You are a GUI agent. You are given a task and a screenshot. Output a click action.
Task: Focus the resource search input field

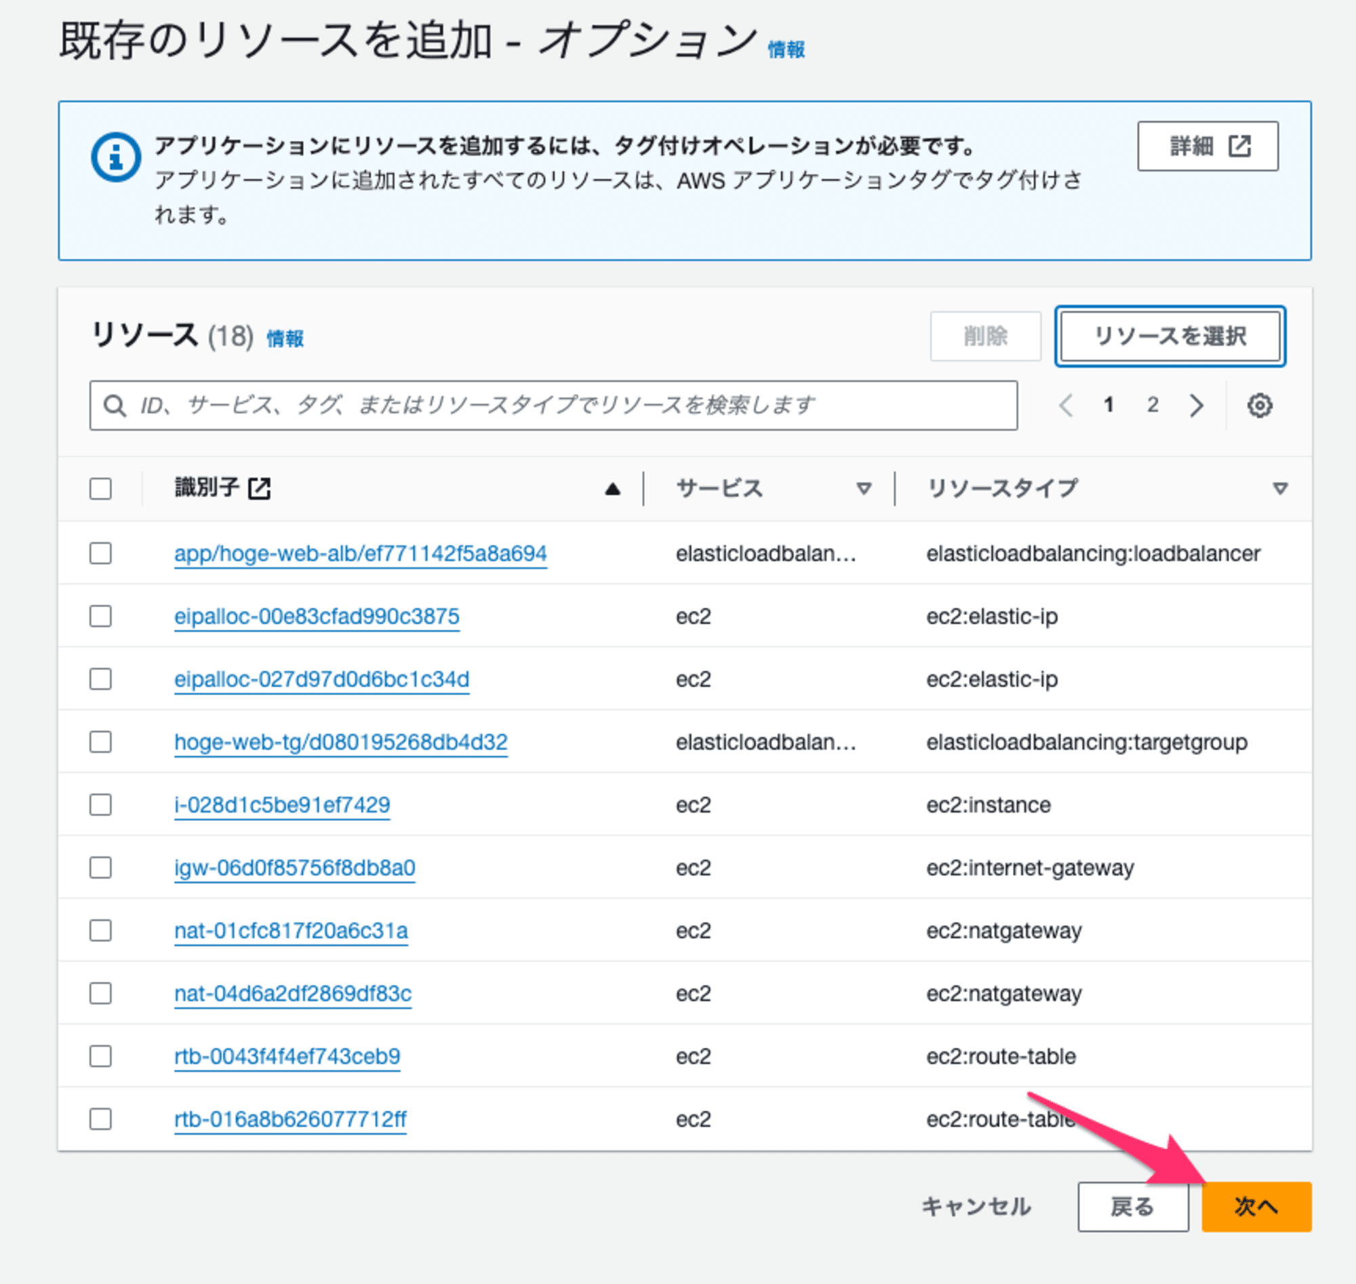click(x=553, y=406)
